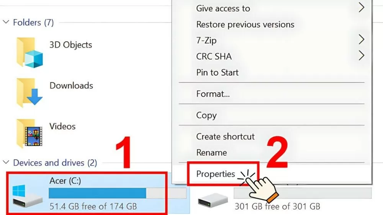Collapse the Devices and drives section

pos(6,163)
